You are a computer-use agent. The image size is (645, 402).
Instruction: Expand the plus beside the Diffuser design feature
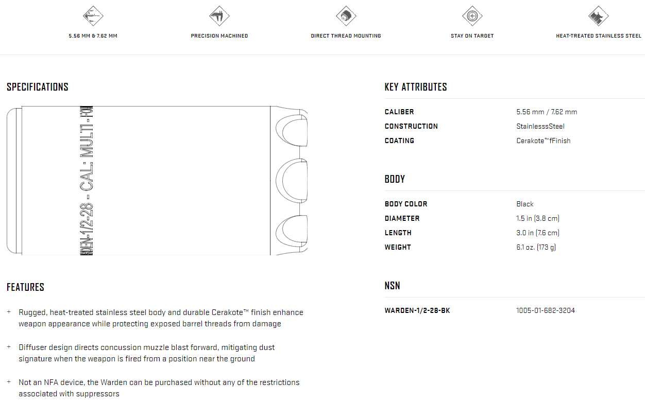click(9, 347)
